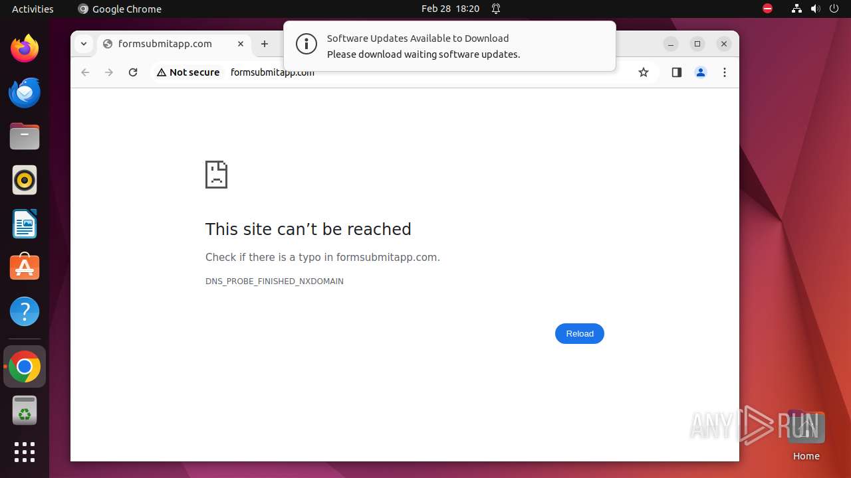The image size is (851, 478).
Task: Open a new tab with plus button
Action: click(265, 44)
